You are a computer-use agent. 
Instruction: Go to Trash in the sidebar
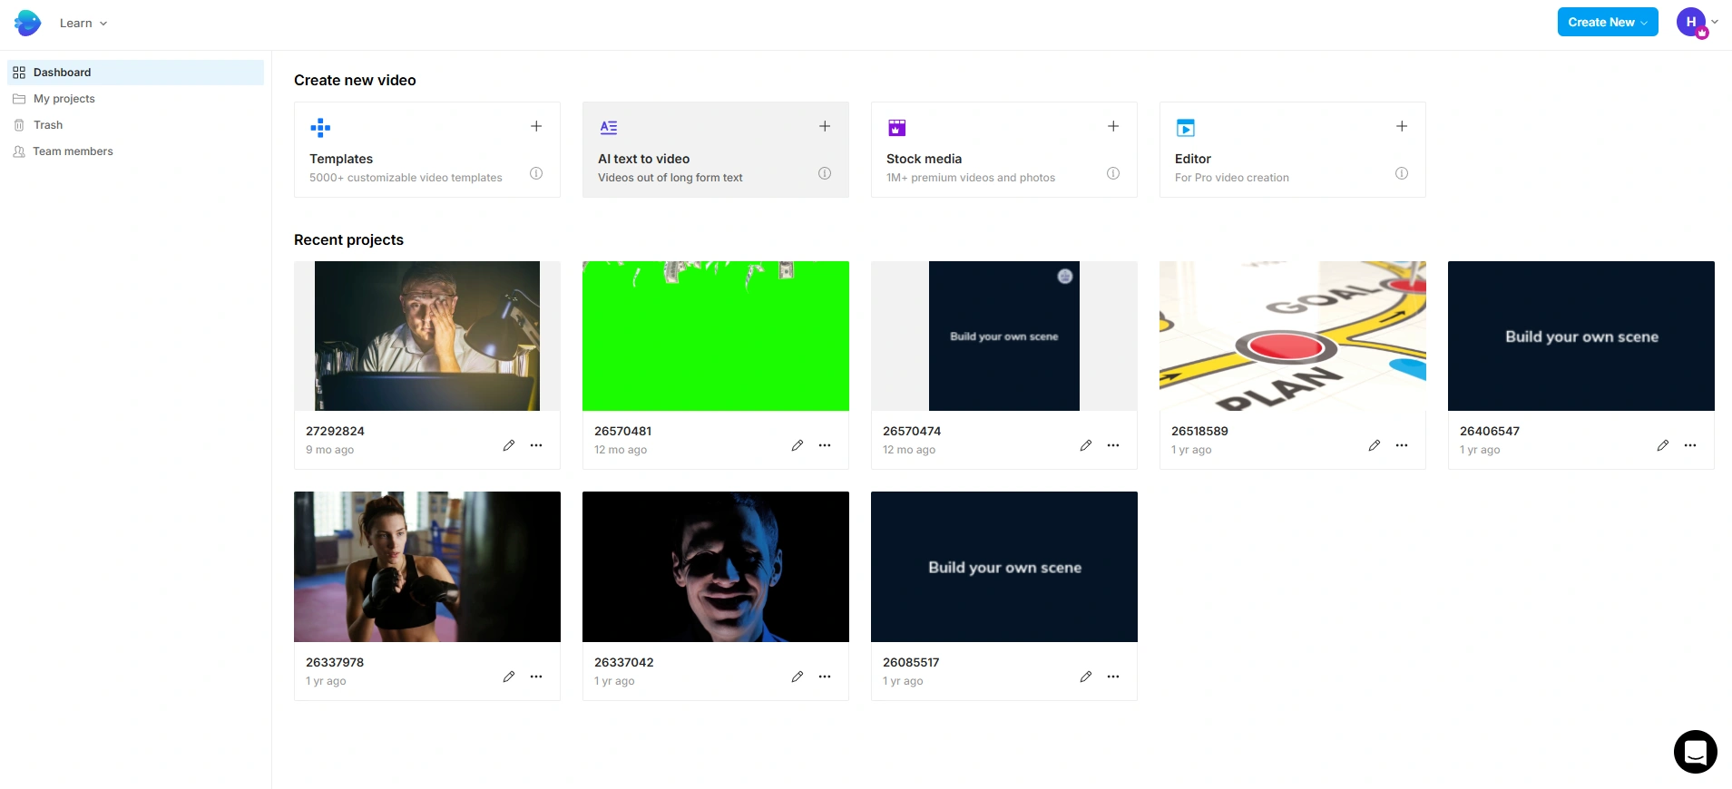135,125
